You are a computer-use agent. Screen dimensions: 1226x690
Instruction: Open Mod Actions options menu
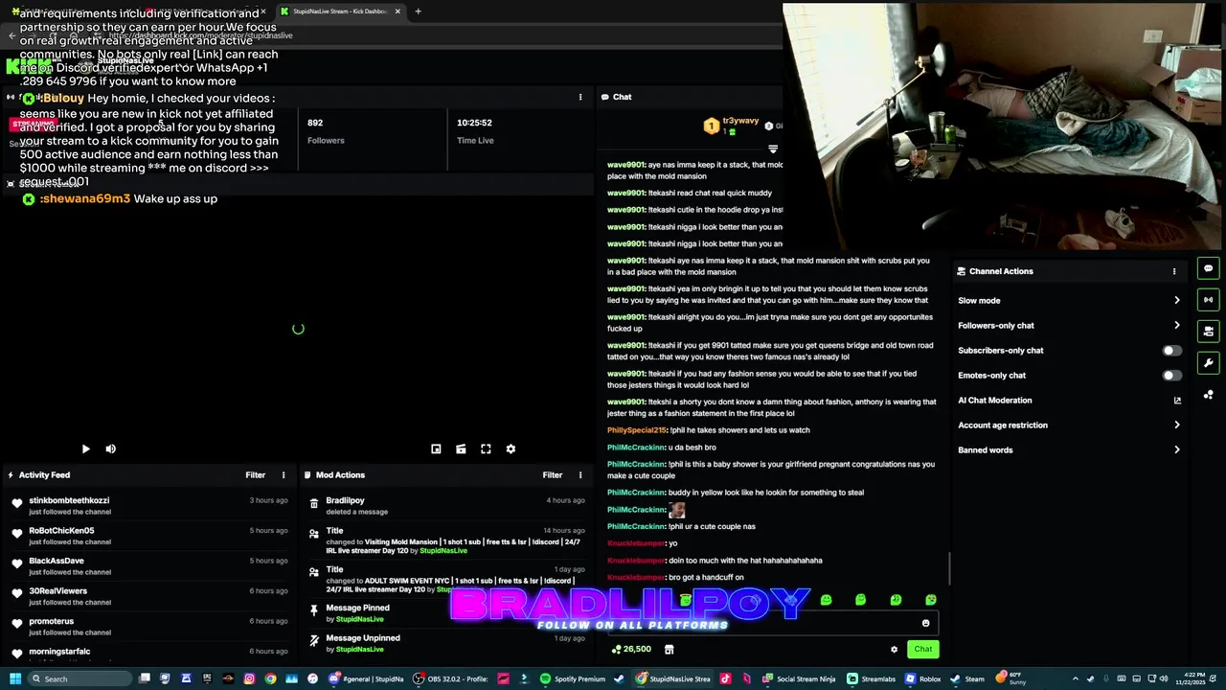click(x=580, y=475)
